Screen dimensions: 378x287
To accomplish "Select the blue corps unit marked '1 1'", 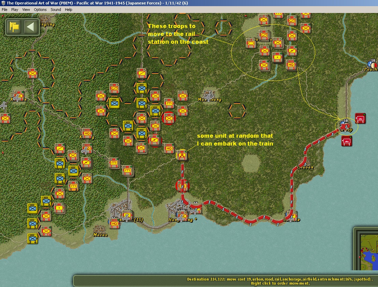I will pyautogui.click(x=60, y=163).
